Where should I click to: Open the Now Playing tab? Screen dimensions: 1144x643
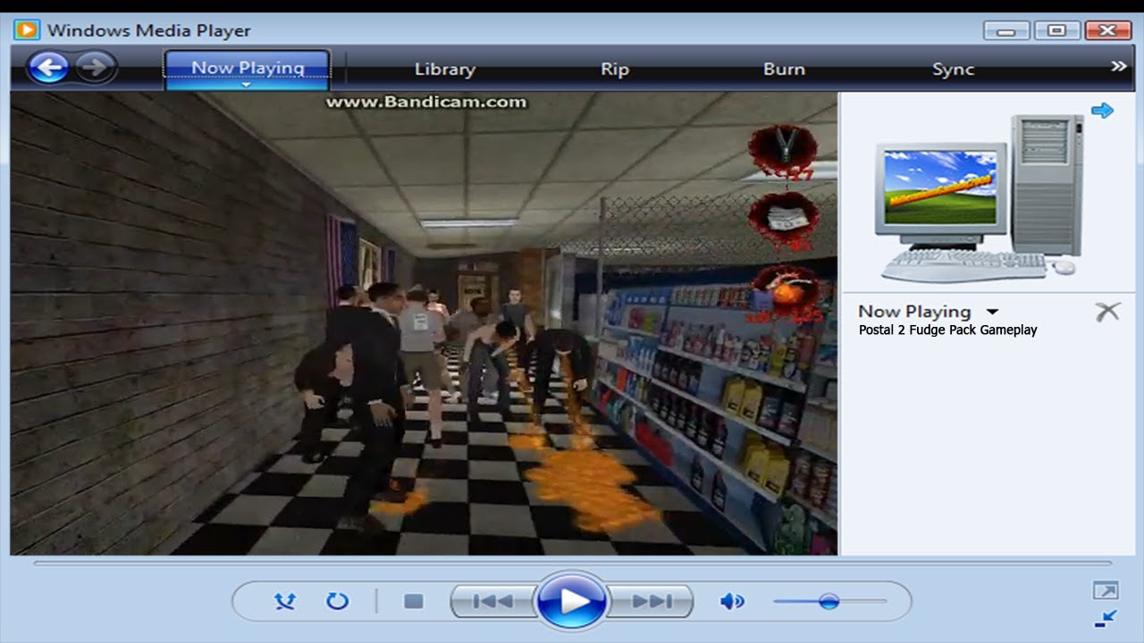pyautogui.click(x=248, y=67)
